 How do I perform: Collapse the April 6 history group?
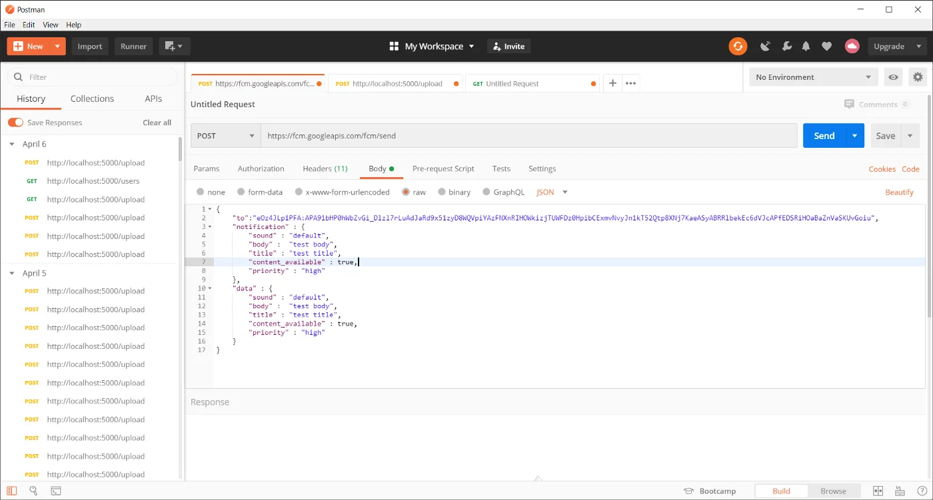11,144
